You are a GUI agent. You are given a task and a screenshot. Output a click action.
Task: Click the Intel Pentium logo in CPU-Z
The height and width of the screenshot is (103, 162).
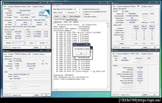tap(44, 14)
